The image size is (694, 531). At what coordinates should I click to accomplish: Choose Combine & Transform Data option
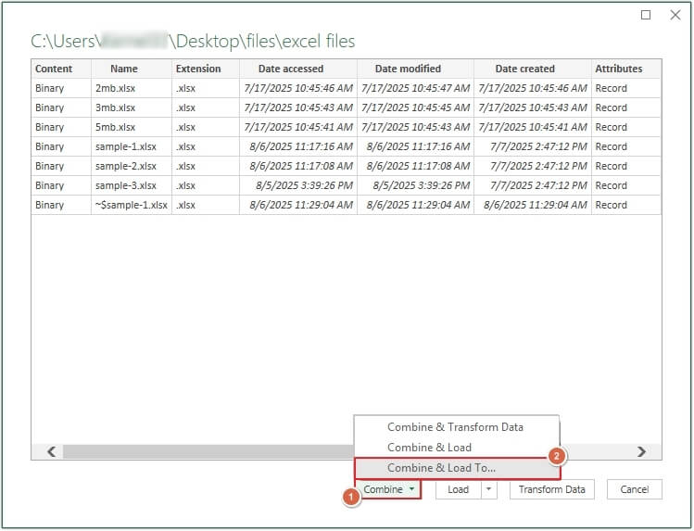click(455, 427)
